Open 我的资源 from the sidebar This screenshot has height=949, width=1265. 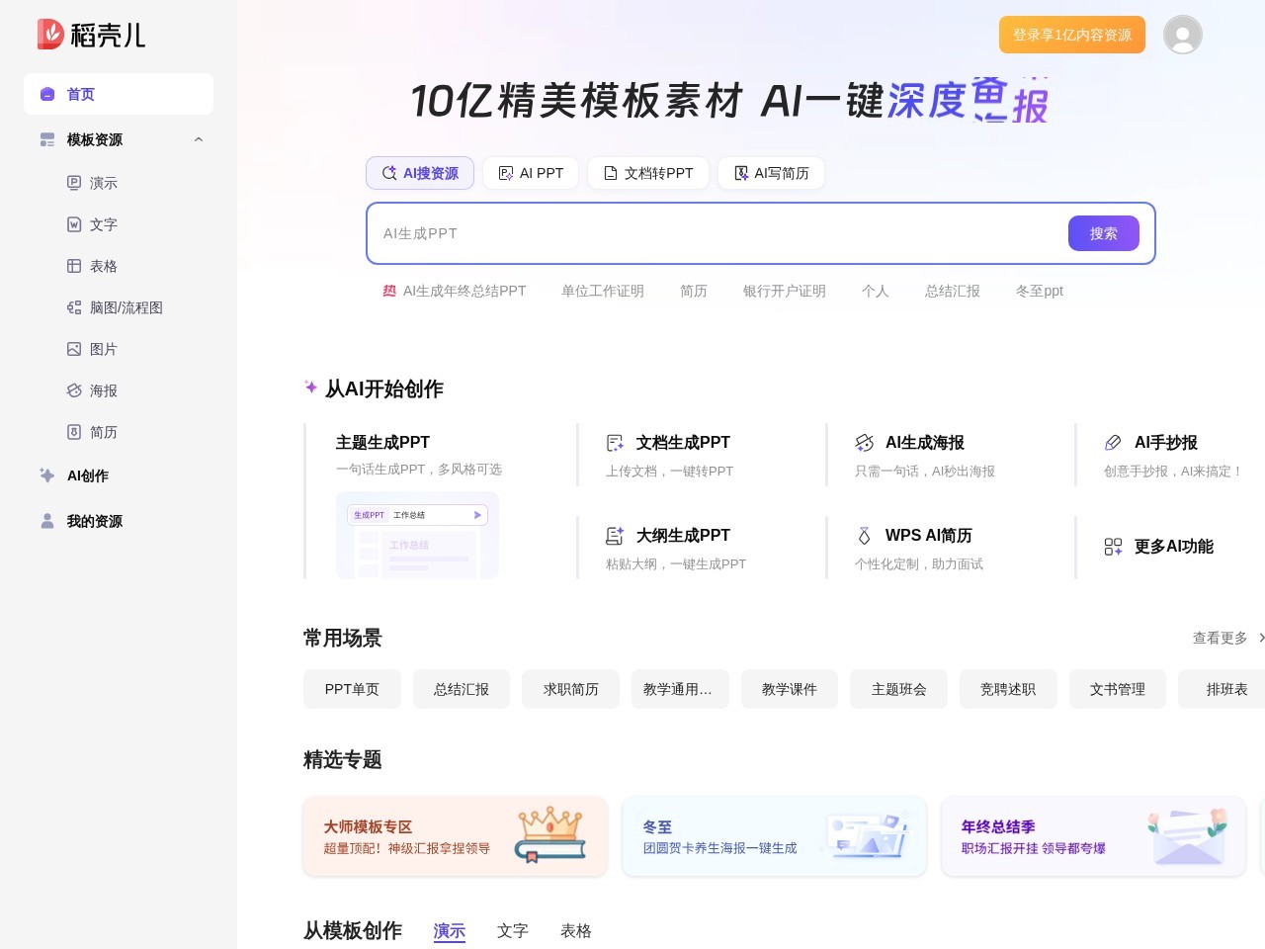94,521
